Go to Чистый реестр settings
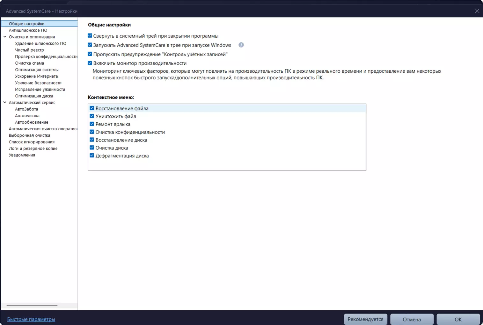The image size is (483, 325). [30, 50]
